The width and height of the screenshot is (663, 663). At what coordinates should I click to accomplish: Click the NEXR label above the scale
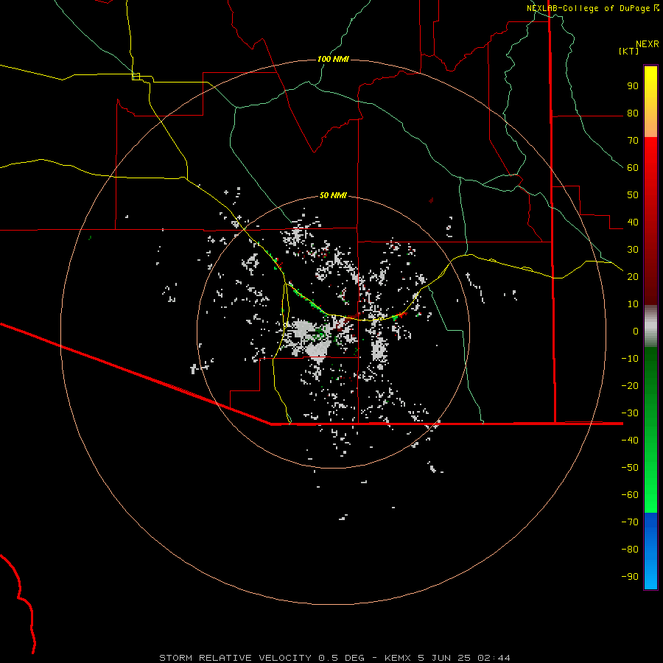pyautogui.click(x=647, y=44)
